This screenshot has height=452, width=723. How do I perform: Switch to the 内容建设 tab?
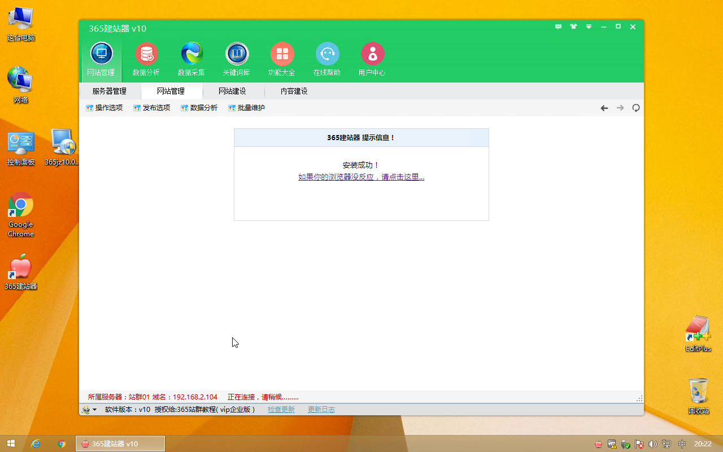click(294, 91)
